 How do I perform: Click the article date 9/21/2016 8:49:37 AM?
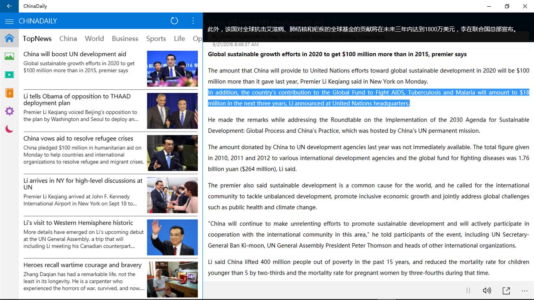235,44
